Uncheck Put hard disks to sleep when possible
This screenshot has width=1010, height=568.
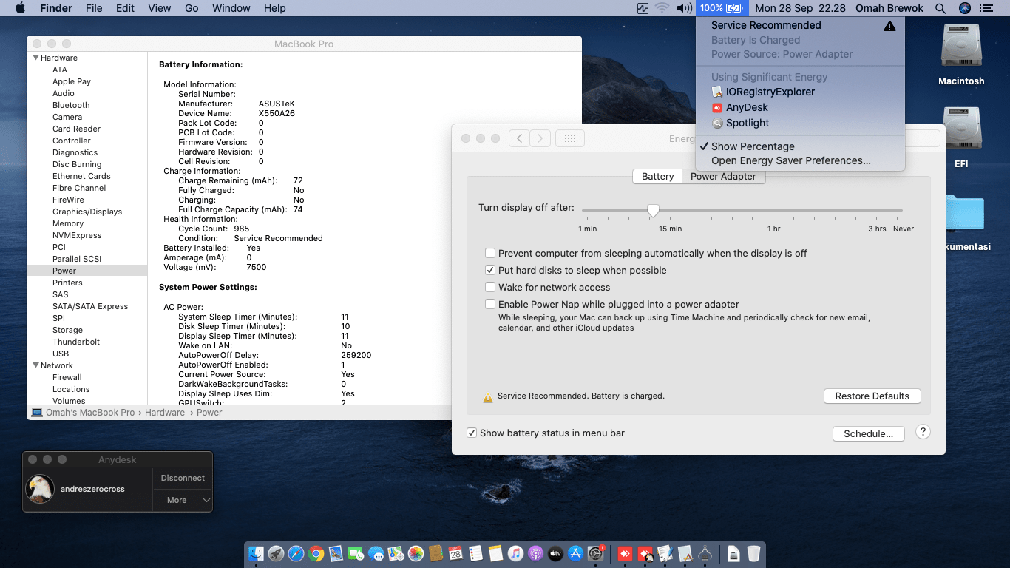click(490, 270)
